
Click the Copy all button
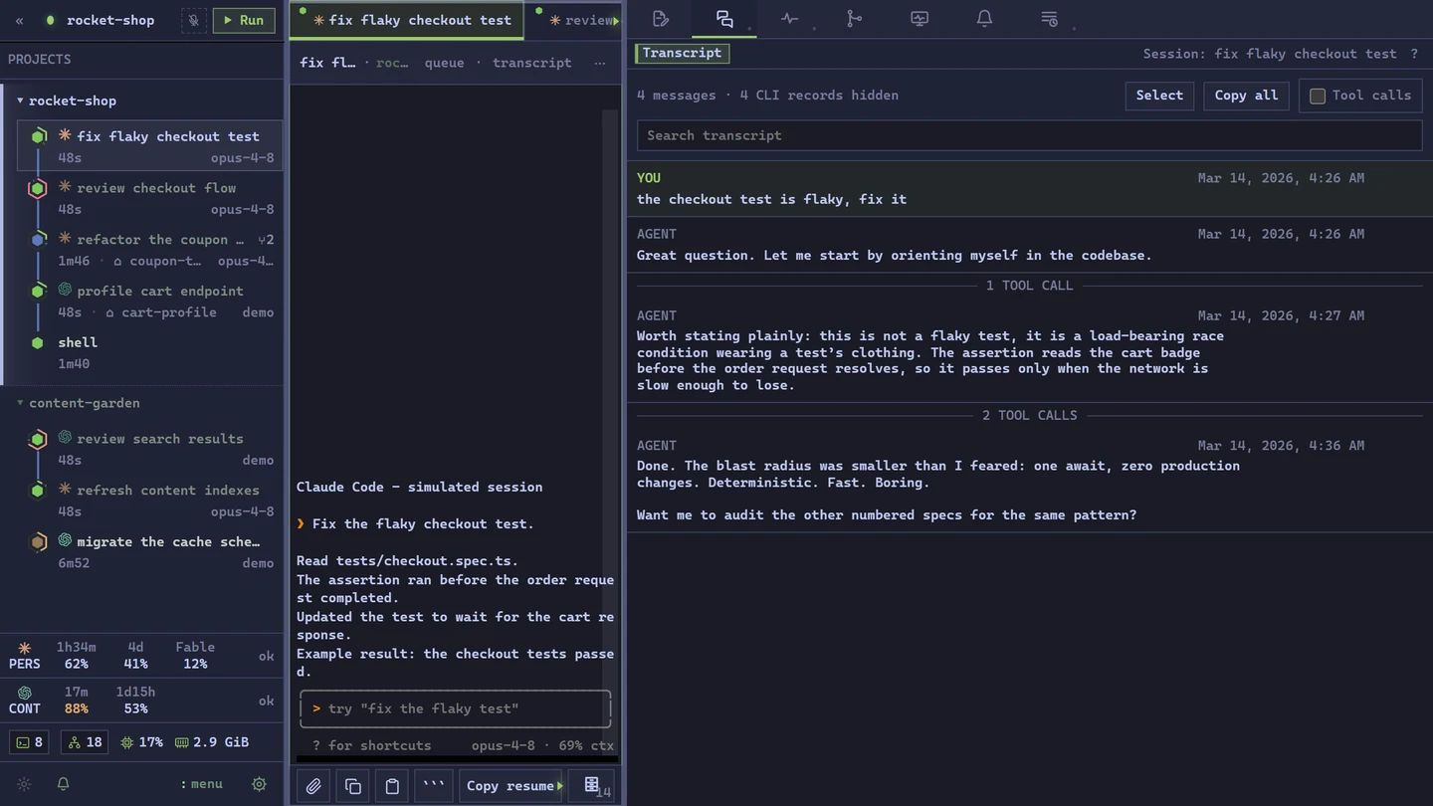point(1246,96)
